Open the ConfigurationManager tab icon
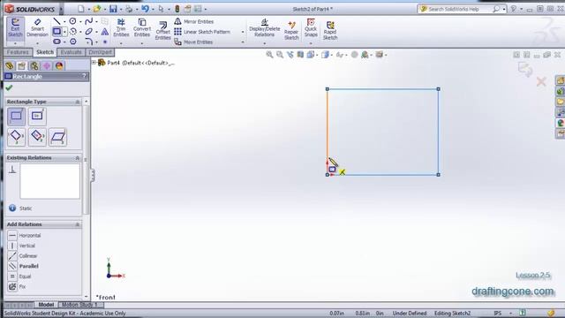Screen dimensions: 565x318 (34, 65)
